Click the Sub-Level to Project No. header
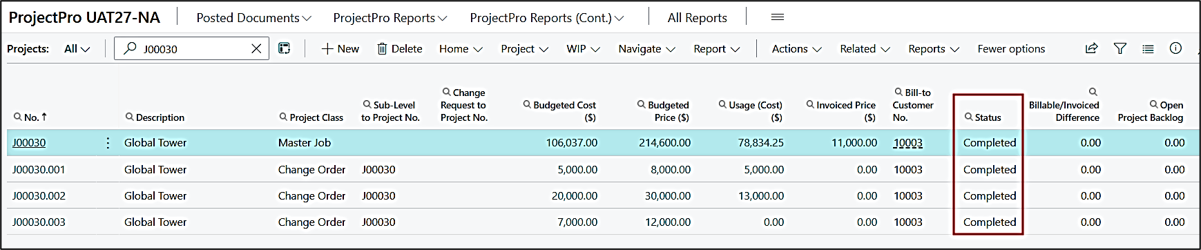 coord(390,111)
